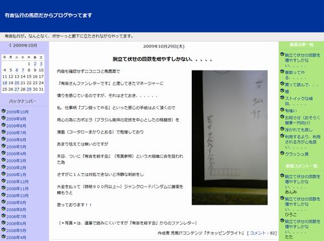This screenshot has width=324, height=241.
Task: Click the globe icon beside comment by あんみ
Action: [x=282, y=176]
